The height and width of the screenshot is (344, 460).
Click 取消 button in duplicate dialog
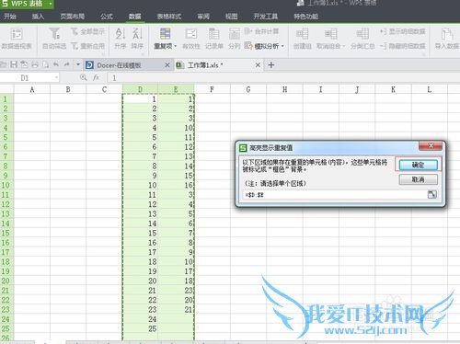[418, 179]
